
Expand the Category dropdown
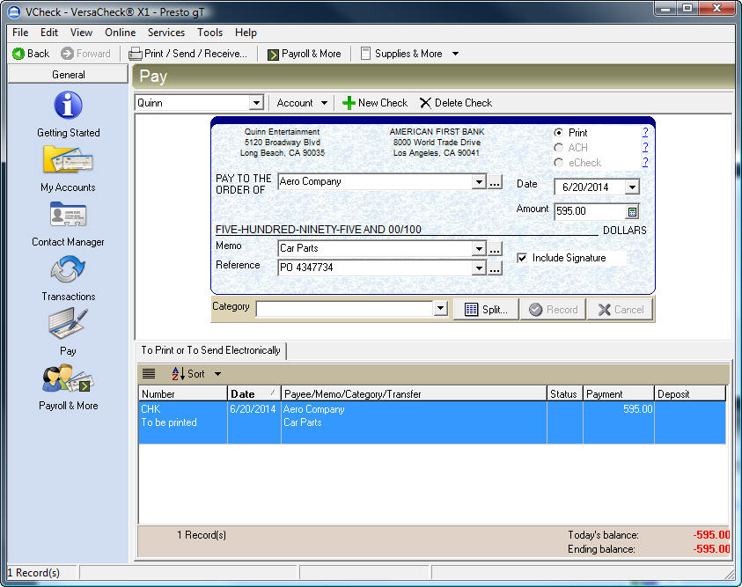pyautogui.click(x=441, y=307)
